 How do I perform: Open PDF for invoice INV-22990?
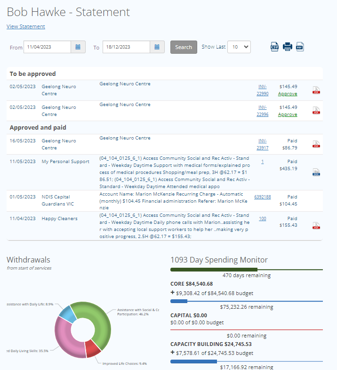tap(316, 90)
